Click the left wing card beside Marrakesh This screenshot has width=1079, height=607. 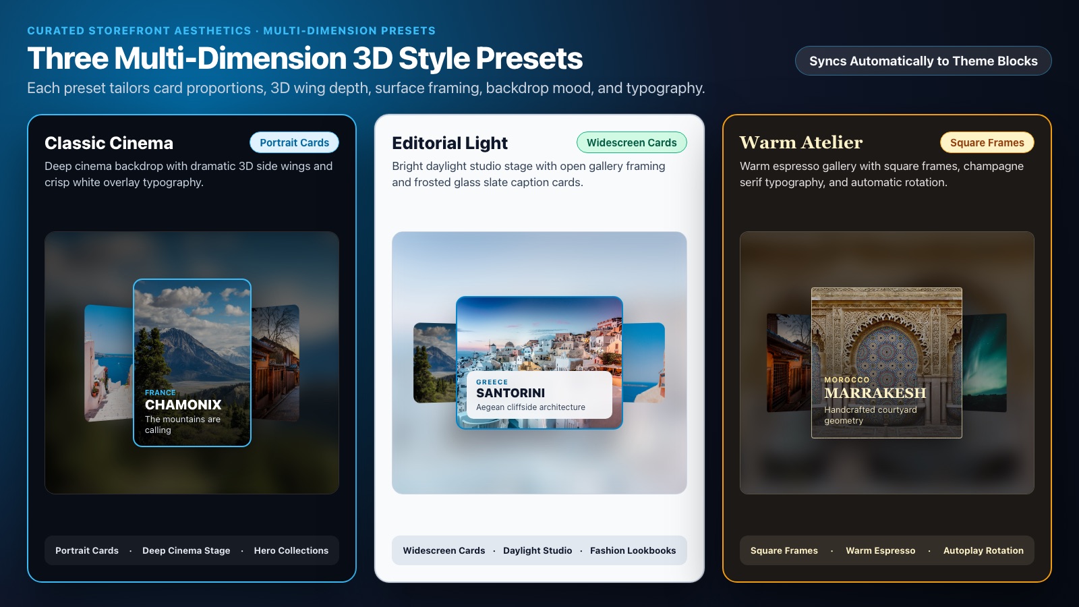pos(789,363)
